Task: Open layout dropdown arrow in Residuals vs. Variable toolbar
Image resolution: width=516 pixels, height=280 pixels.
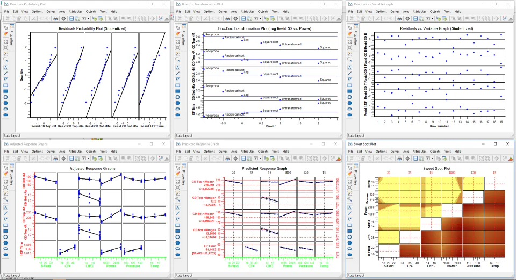Action: pyautogui.click(x=432, y=19)
